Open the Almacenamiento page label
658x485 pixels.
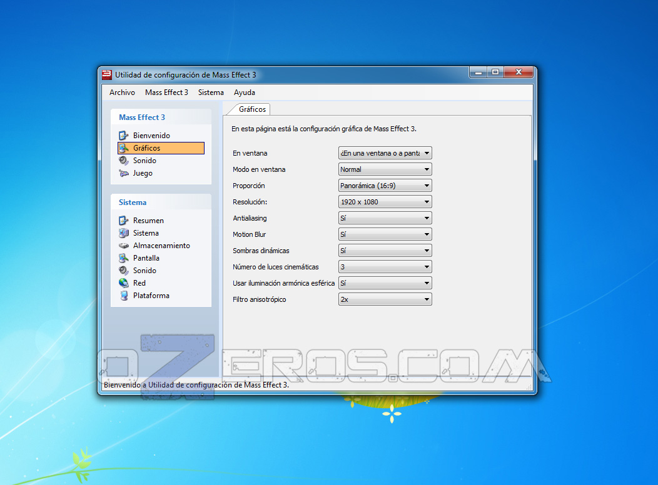point(161,246)
